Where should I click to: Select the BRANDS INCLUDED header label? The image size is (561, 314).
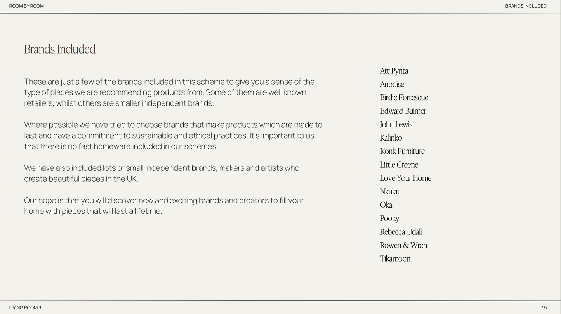(x=526, y=6)
